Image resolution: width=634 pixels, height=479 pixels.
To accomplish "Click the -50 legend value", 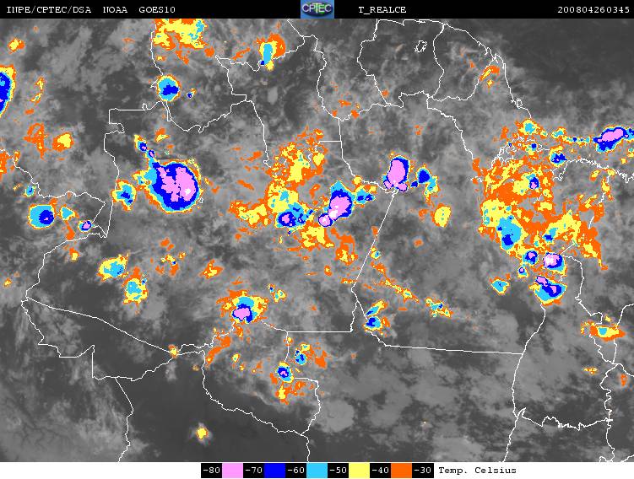I will tap(339, 471).
